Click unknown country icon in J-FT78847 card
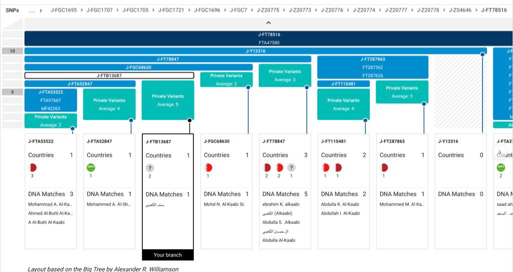The height and width of the screenshot is (272, 513). [291, 167]
